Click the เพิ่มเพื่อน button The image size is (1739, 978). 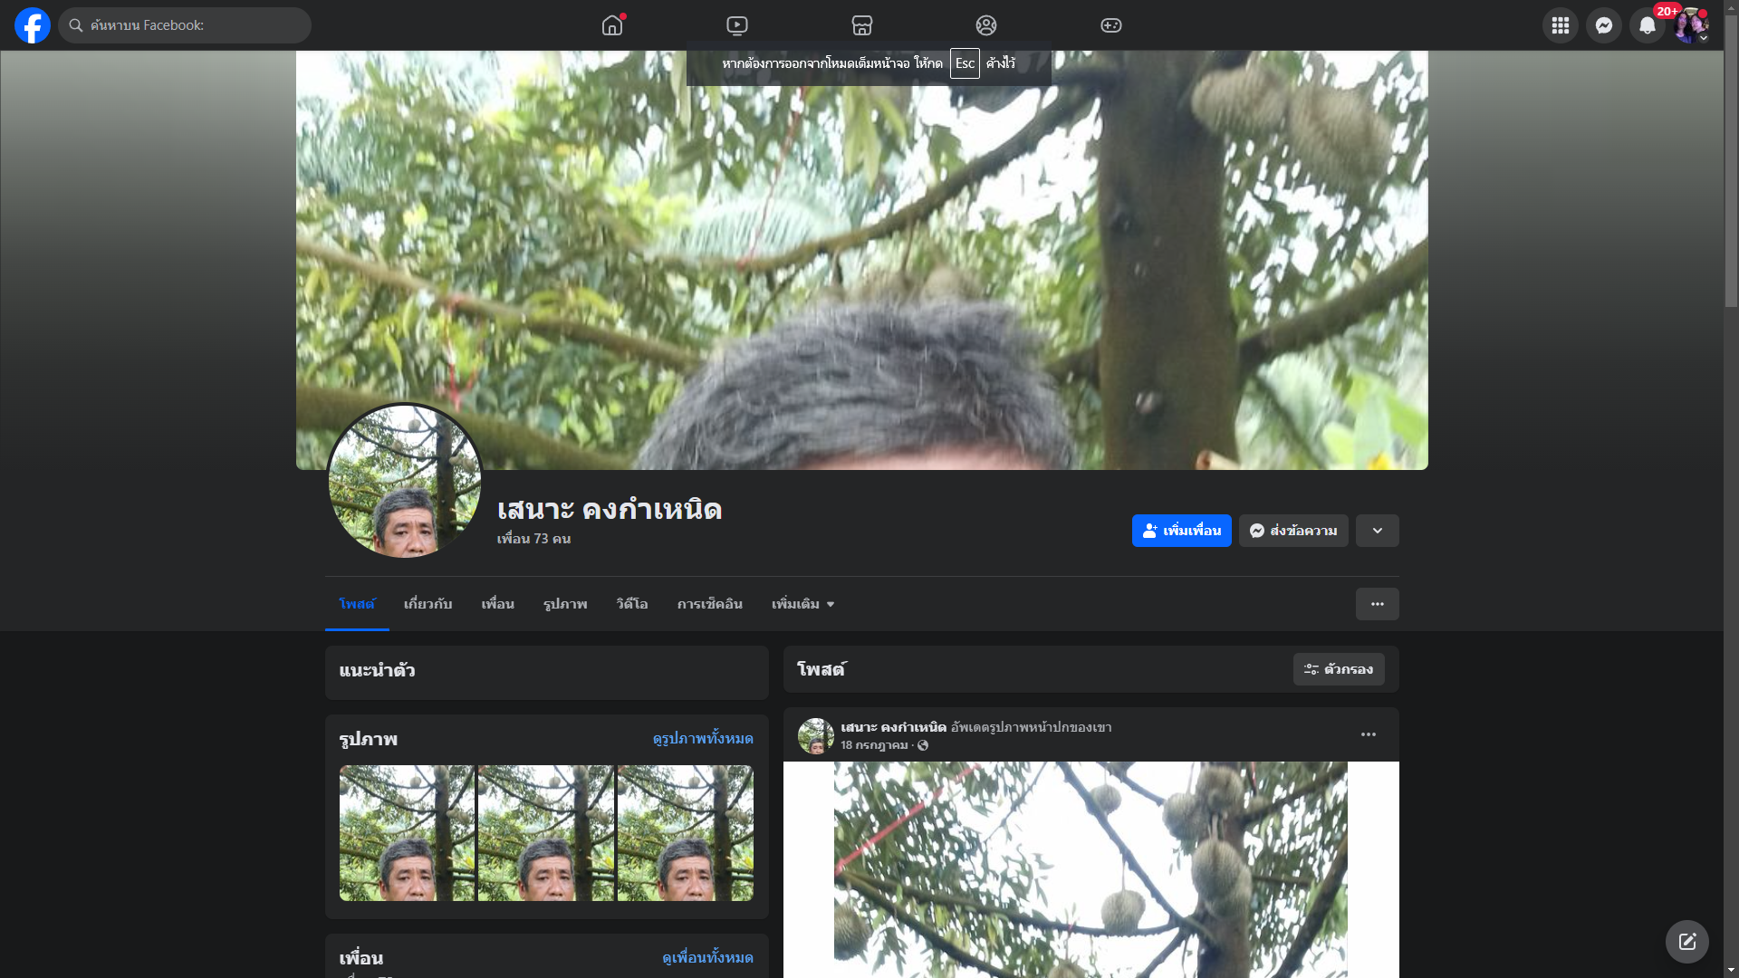point(1181,531)
